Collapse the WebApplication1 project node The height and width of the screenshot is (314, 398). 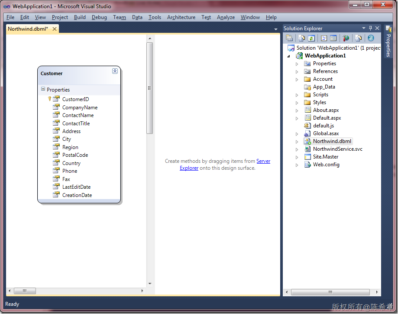pos(288,56)
